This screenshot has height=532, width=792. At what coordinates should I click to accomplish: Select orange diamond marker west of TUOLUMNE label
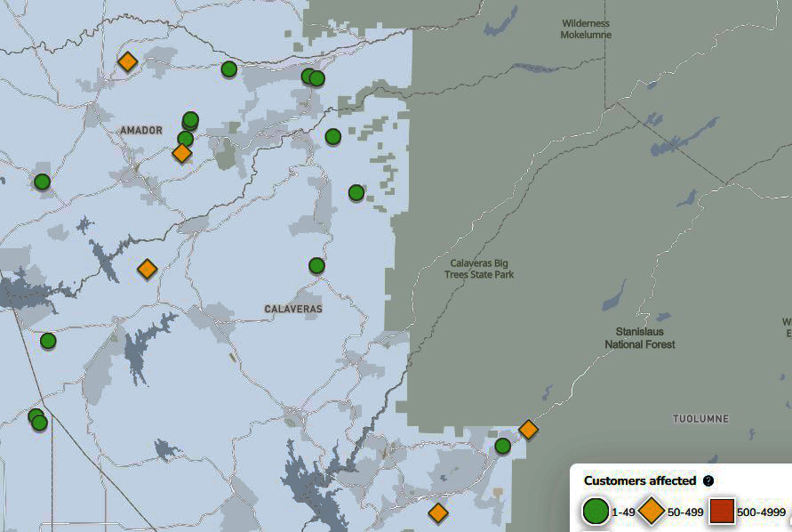coord(528,430)
